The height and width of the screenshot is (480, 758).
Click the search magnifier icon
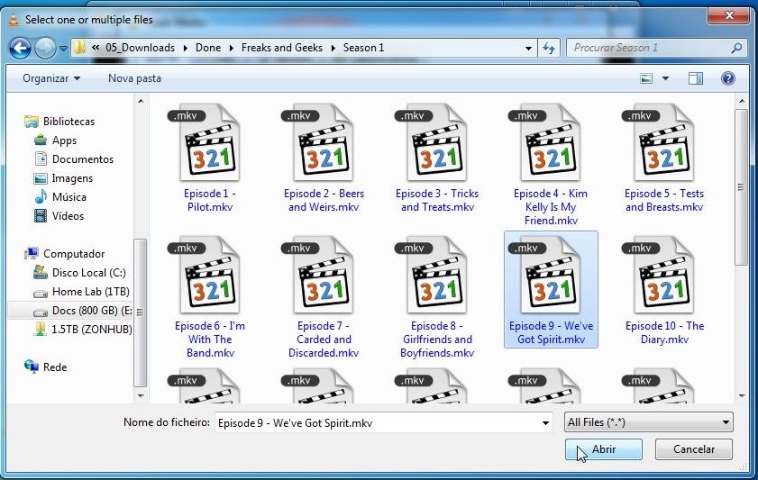coord(736,48)
